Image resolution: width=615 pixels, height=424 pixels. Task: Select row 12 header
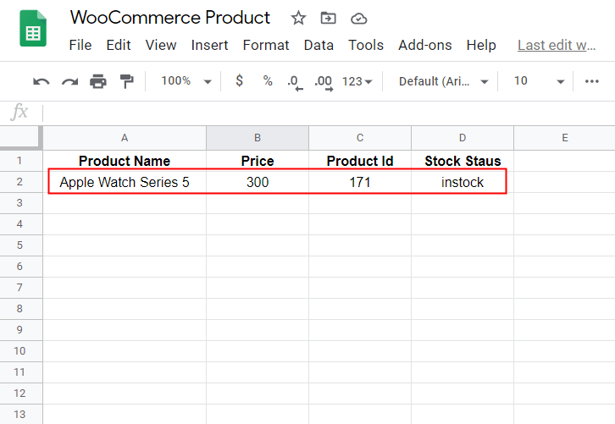pos(19,394)
